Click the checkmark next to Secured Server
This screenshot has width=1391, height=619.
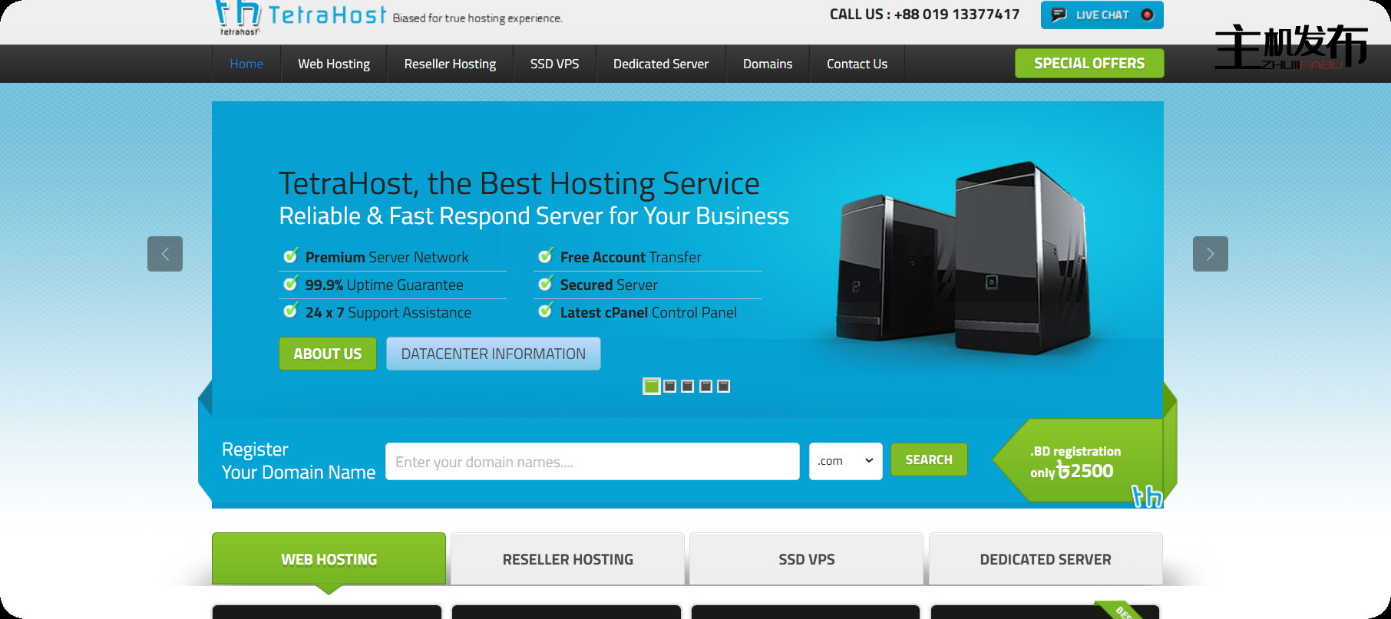546,284
